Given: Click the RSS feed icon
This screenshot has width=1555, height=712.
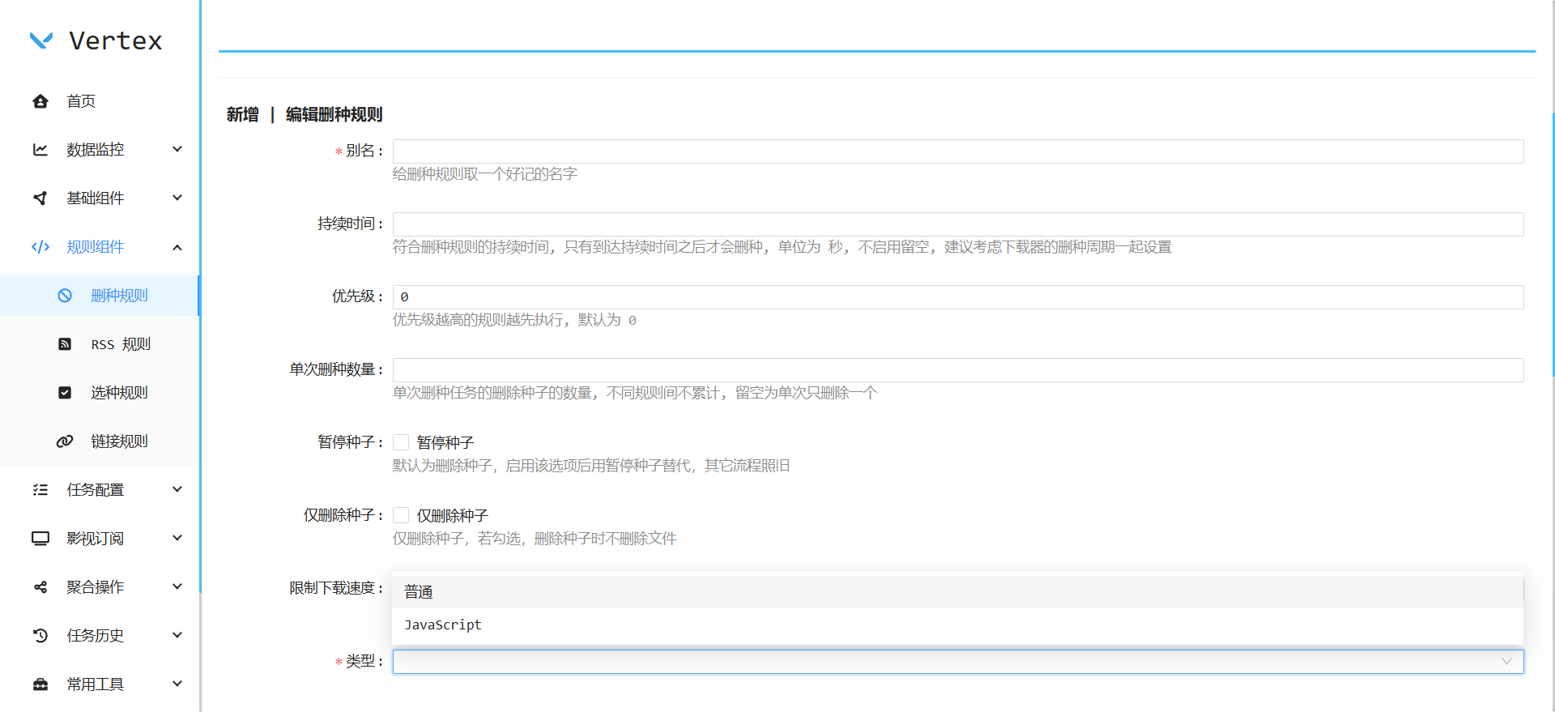Looking at the screenshot, I should 65,344.
